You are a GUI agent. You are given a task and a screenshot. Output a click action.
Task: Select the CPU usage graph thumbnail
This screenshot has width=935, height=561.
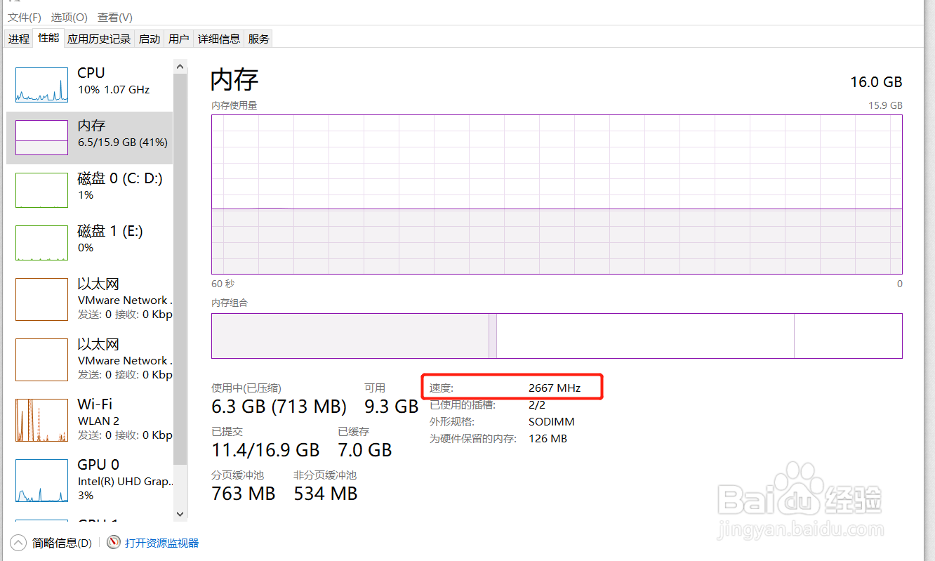pos(42,85)
